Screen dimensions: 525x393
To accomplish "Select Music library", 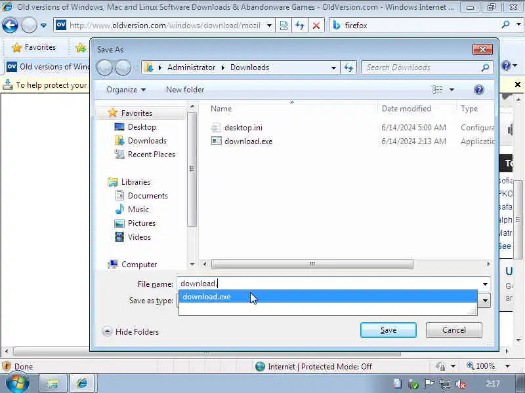I will pyautogui.click(x=138, y=210).
